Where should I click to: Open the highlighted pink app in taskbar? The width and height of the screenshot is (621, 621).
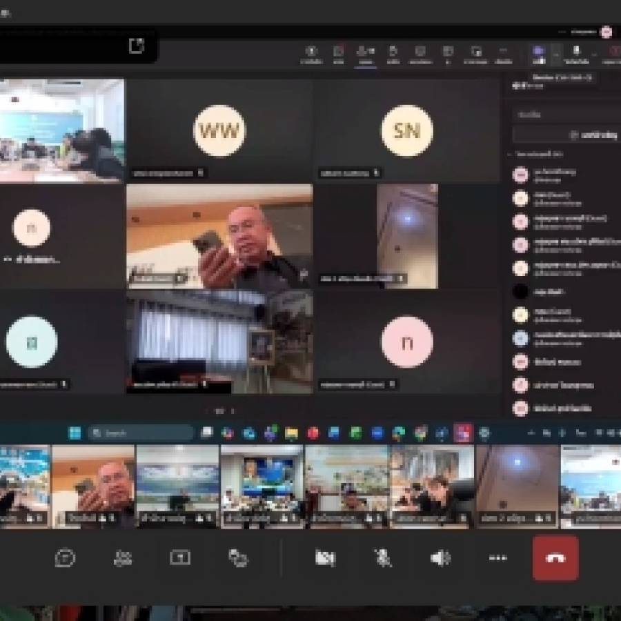click(x=463, y=433)
